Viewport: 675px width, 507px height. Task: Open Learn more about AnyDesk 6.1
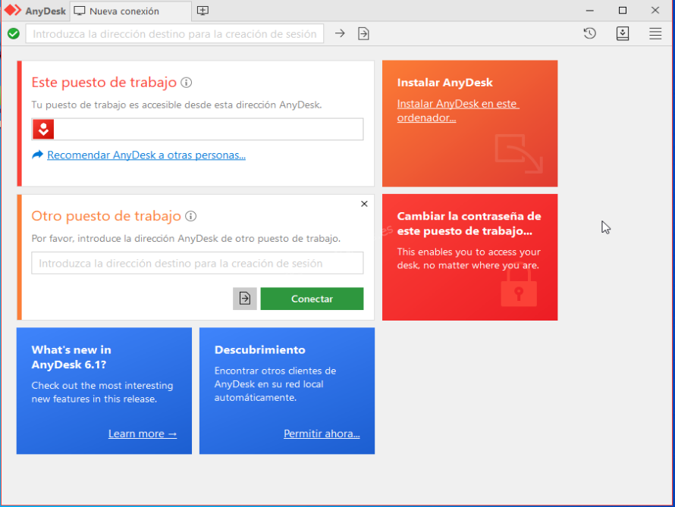[x=142, y=433]
